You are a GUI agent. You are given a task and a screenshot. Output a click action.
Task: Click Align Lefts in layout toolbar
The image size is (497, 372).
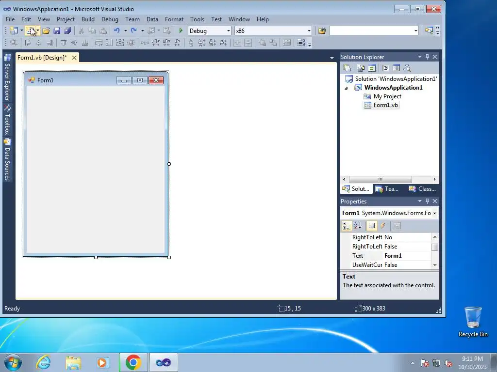(28, 43)
